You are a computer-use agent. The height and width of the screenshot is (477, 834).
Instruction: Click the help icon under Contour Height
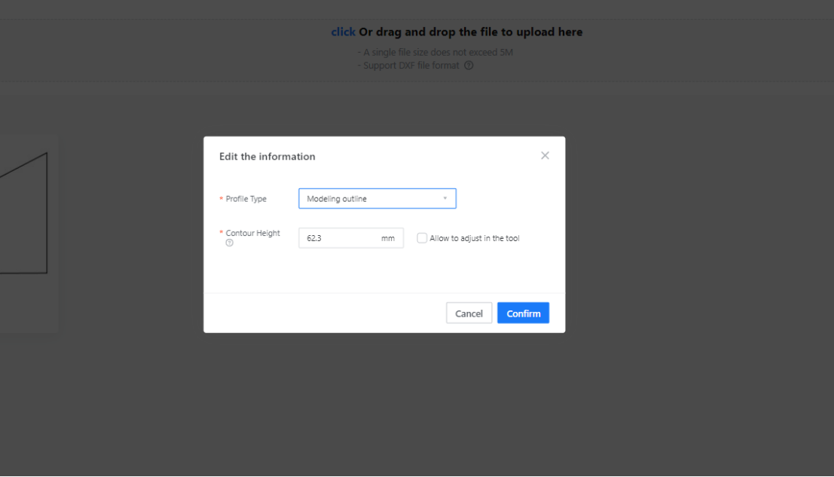pos(230,243)
